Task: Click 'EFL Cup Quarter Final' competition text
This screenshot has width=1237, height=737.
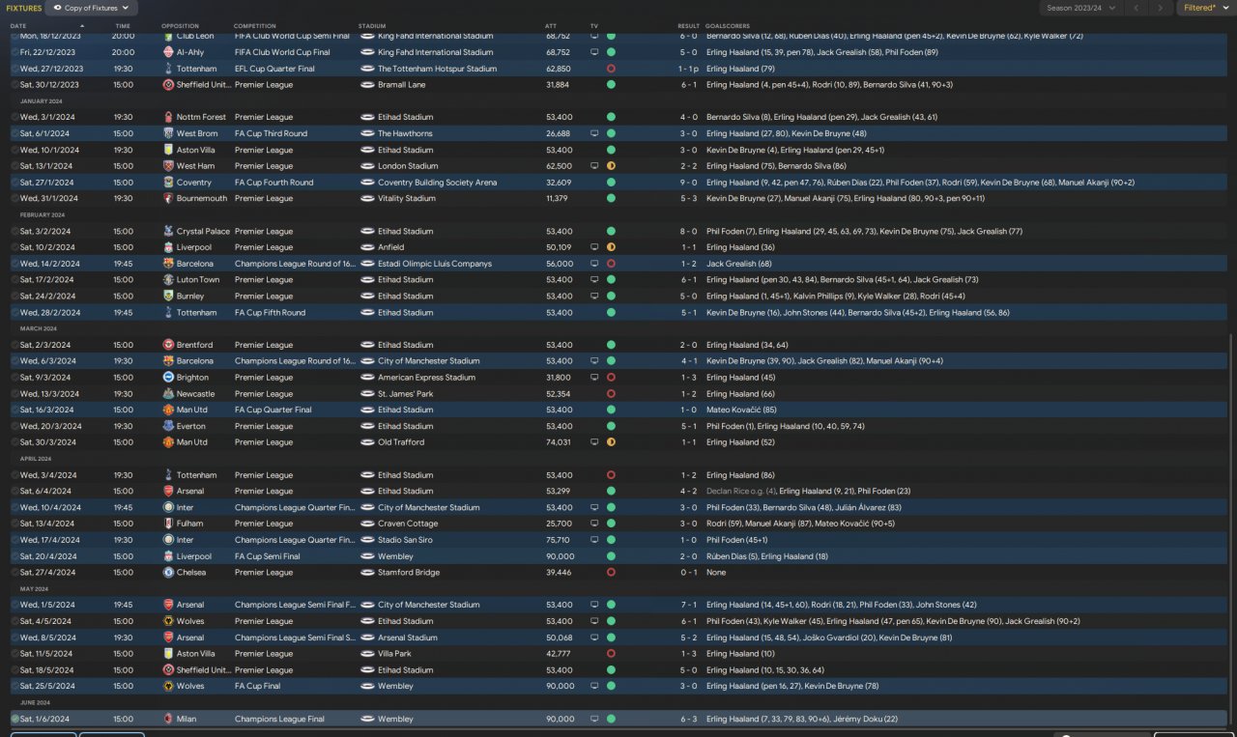Action: pos(274,69)
